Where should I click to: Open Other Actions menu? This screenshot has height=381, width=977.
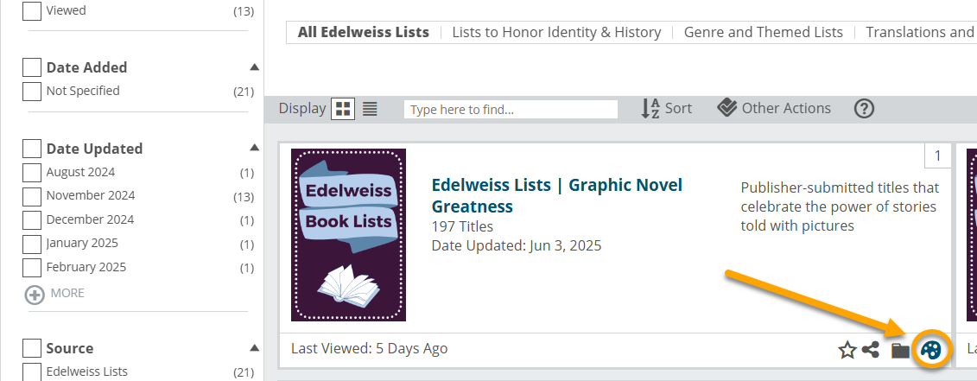(x=773, y=109)
